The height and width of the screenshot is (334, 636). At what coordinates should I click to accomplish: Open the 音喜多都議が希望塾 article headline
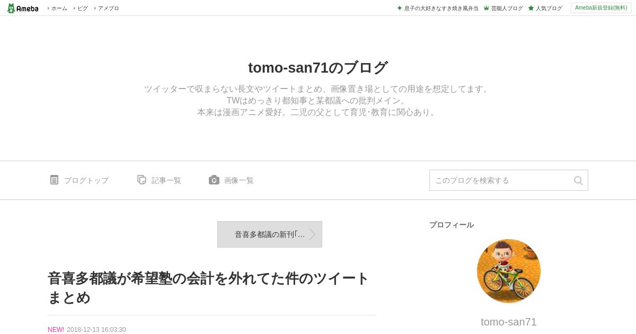(x=208, y=288)
